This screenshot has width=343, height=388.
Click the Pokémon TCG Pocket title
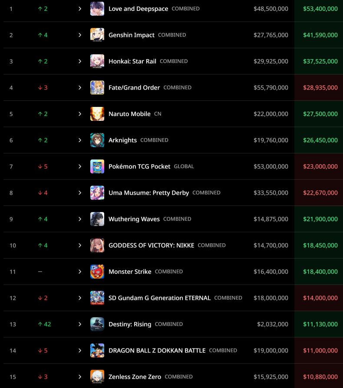coord(139,166)
